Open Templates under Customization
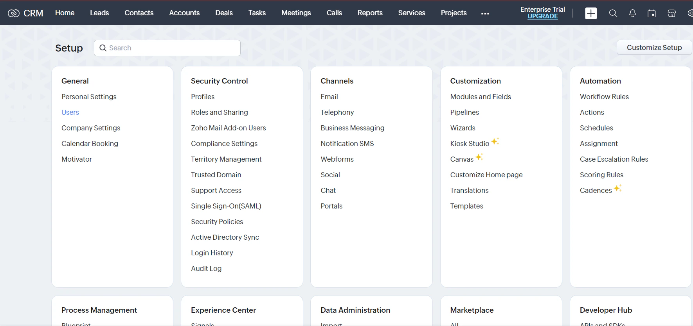 click(466, 206)
